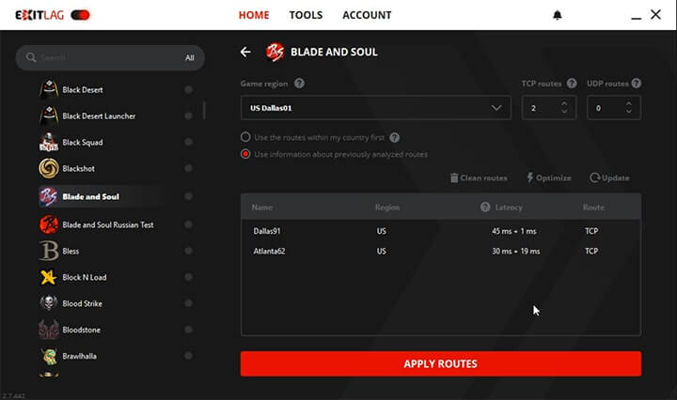Increase the TCP routes stepper value
This screenshot has height=400, width=677.
tap(563, 103)
